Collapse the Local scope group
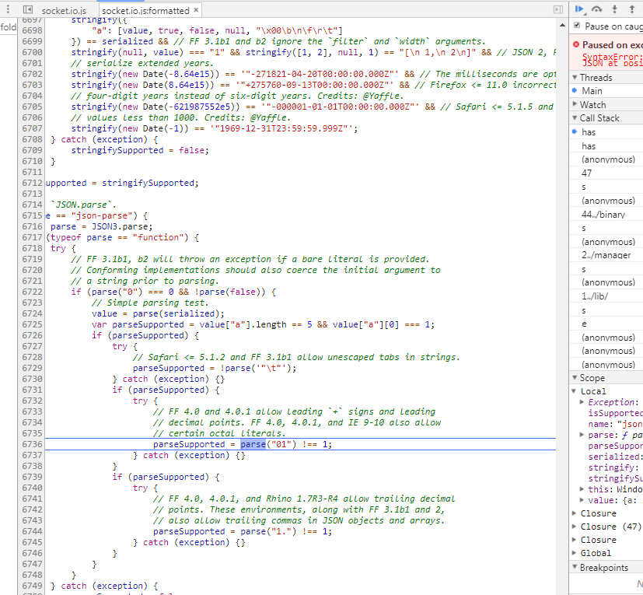This screenshot has height=595, width=643. click(x=575, y=391)
